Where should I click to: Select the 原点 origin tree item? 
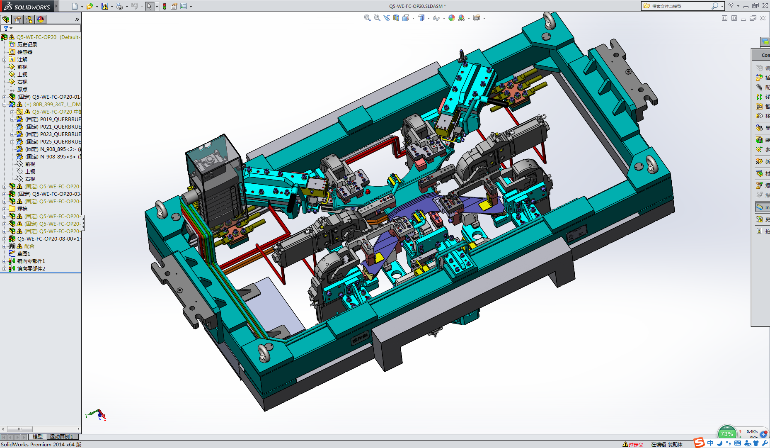pyautogui.click(x=22, y=90)
